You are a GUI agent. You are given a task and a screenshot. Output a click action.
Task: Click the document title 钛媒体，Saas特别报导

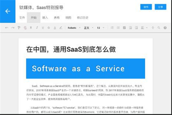[41, 8]
